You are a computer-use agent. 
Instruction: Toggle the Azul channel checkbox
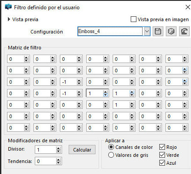[x=162, y=163]
